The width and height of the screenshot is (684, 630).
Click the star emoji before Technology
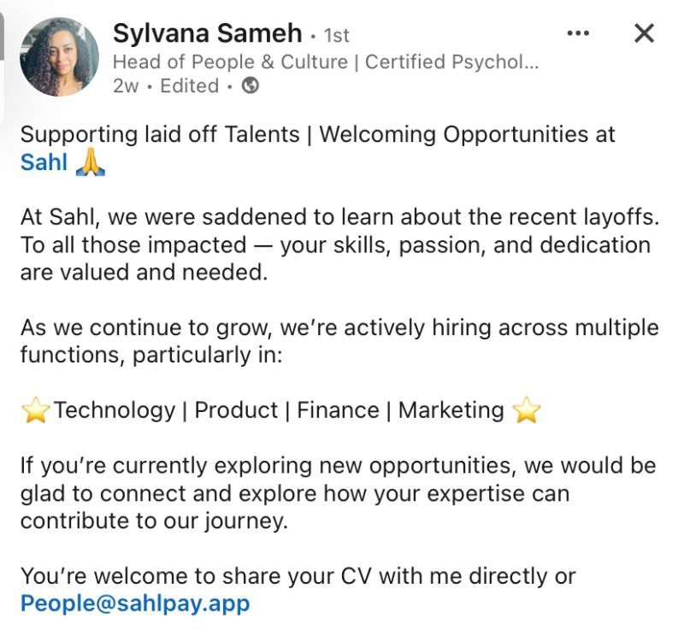(x=35, y=411)
